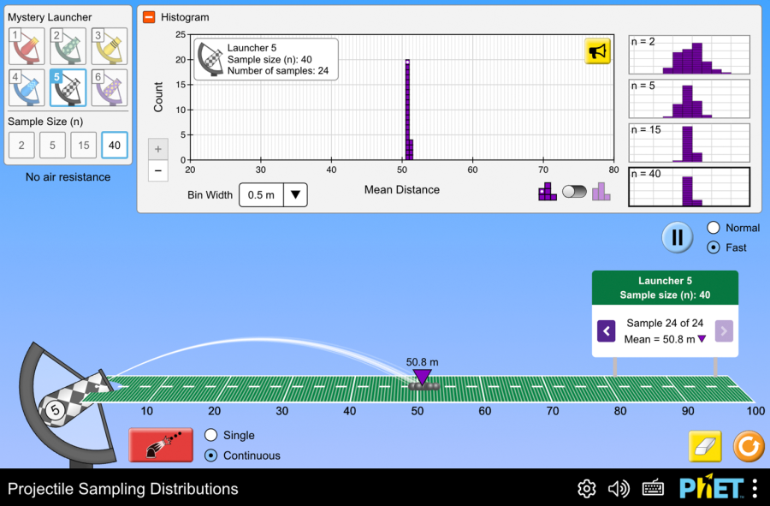The image size is (770, 506).
Task: Select Single launch mode
Action: pos(211,435)
